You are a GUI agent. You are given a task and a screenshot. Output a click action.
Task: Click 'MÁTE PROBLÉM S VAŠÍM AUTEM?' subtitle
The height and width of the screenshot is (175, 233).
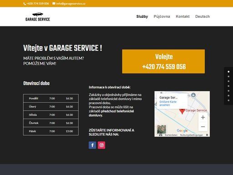tap(54, 58)
